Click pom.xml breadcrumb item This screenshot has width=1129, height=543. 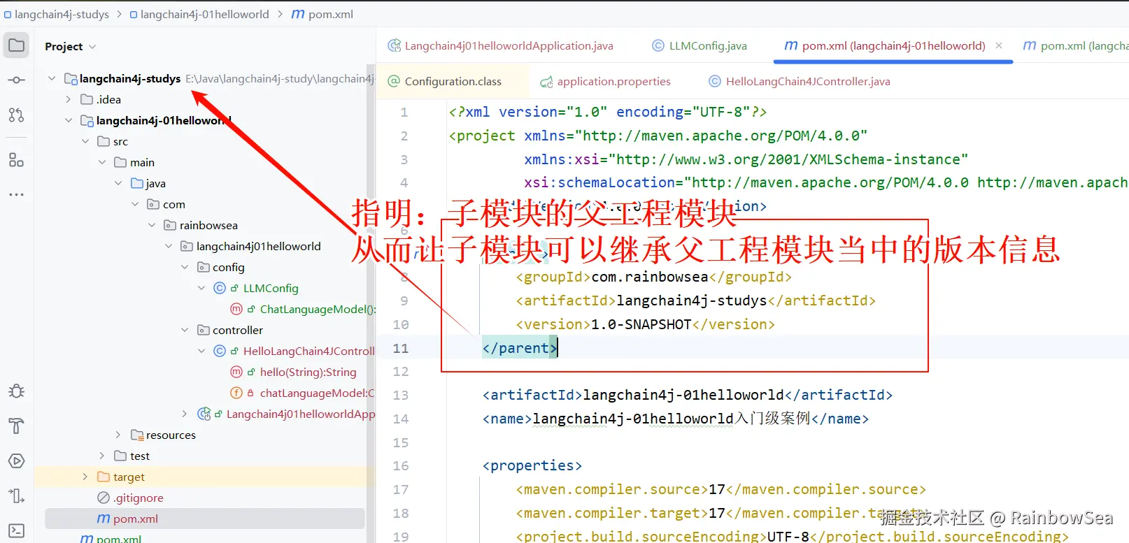[322, 14]
